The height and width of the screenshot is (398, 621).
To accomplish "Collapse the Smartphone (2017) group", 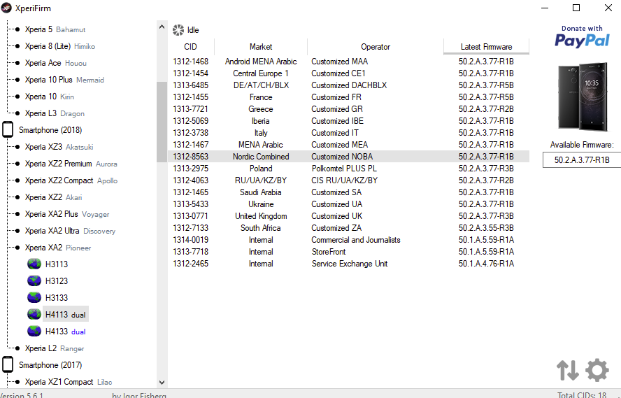I will click(50, 364).
